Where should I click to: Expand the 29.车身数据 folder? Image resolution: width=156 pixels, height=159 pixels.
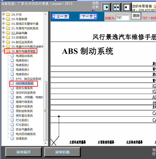pyautogui.click(x=3, y=19)
